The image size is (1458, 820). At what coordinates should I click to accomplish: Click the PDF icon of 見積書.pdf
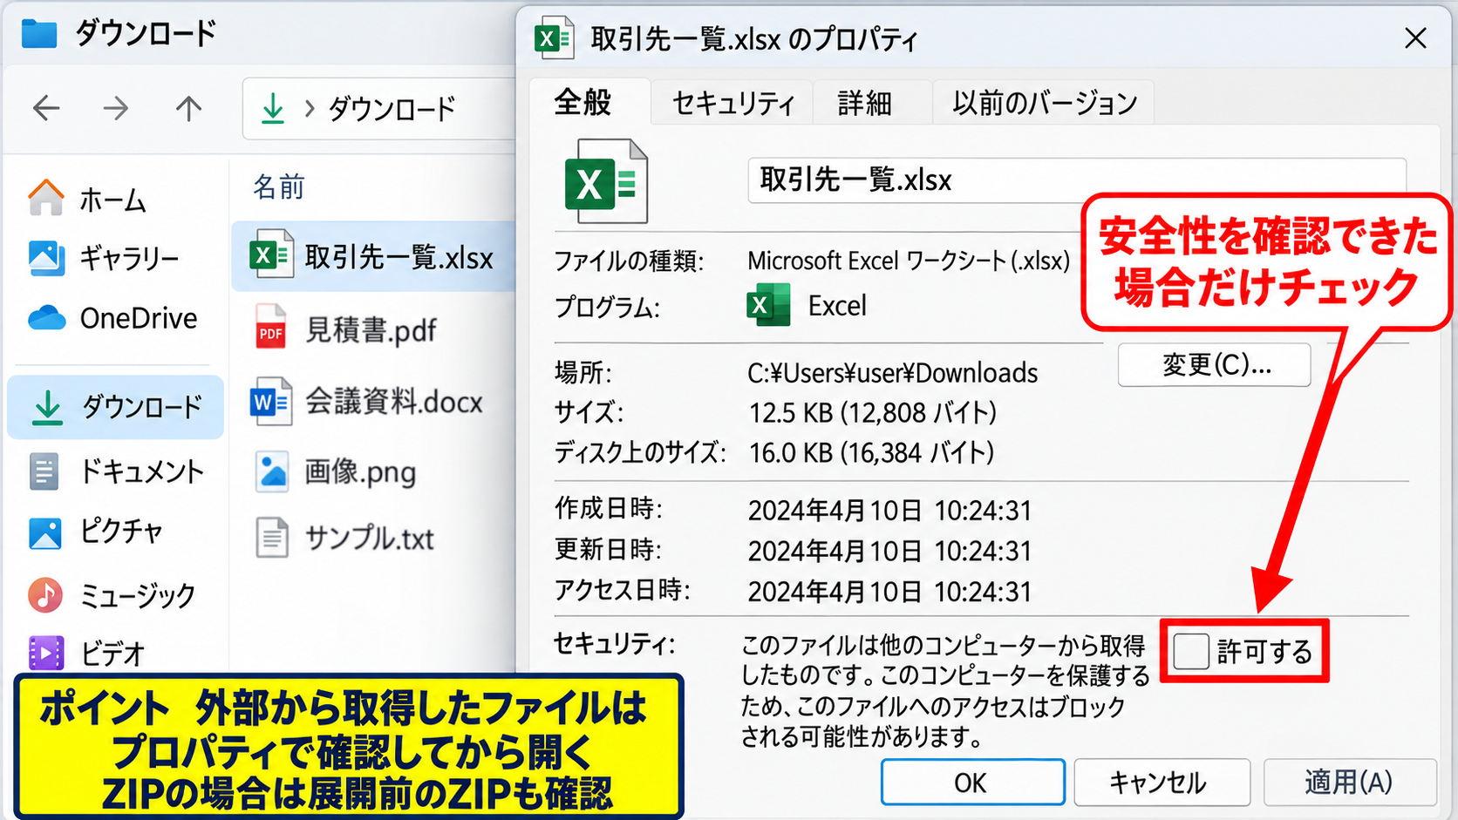pyautogui.click(x=270, y=328)
